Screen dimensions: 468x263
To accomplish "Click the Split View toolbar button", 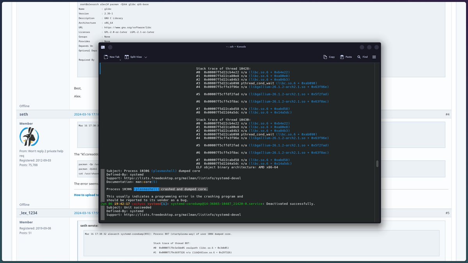I will point(133,57).
